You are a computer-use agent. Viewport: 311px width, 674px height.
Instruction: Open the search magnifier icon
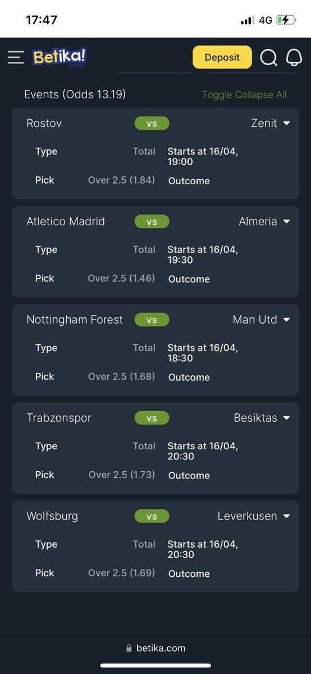click(x=269, y=57)
